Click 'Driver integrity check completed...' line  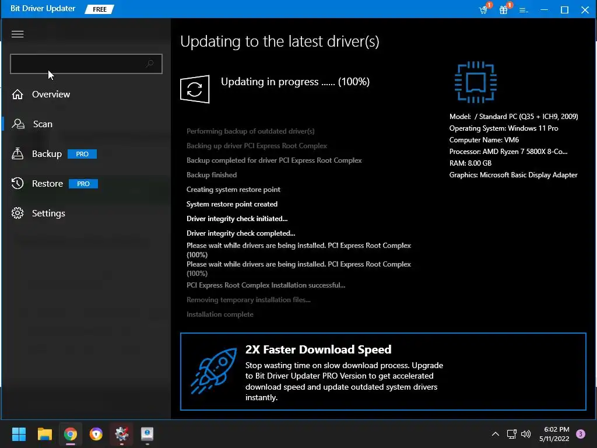pyautogui.click(x=241, y=233)
